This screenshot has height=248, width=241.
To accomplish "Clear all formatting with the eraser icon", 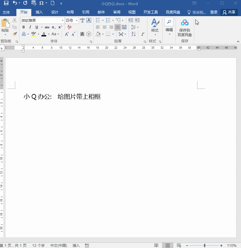I will [x=69, y=27].
